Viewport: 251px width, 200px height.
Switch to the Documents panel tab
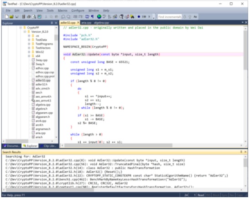coord(11,146)
